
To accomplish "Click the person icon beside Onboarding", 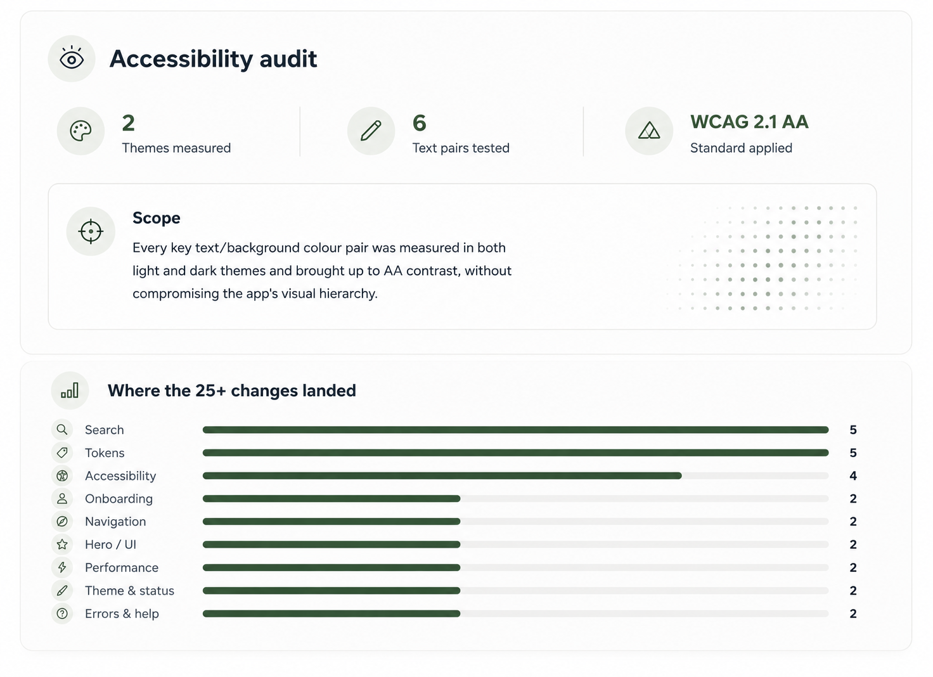I will (62, 499).
